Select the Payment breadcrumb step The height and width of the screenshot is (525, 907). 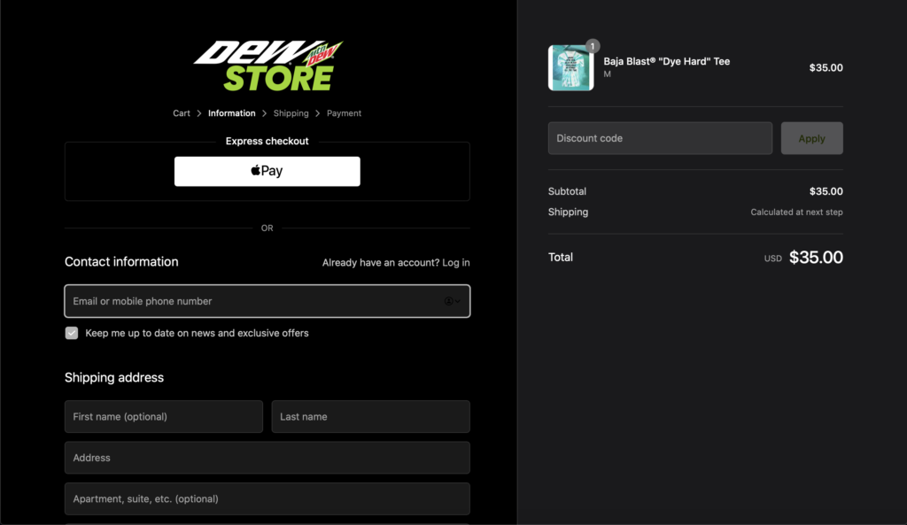click(344, 113)
